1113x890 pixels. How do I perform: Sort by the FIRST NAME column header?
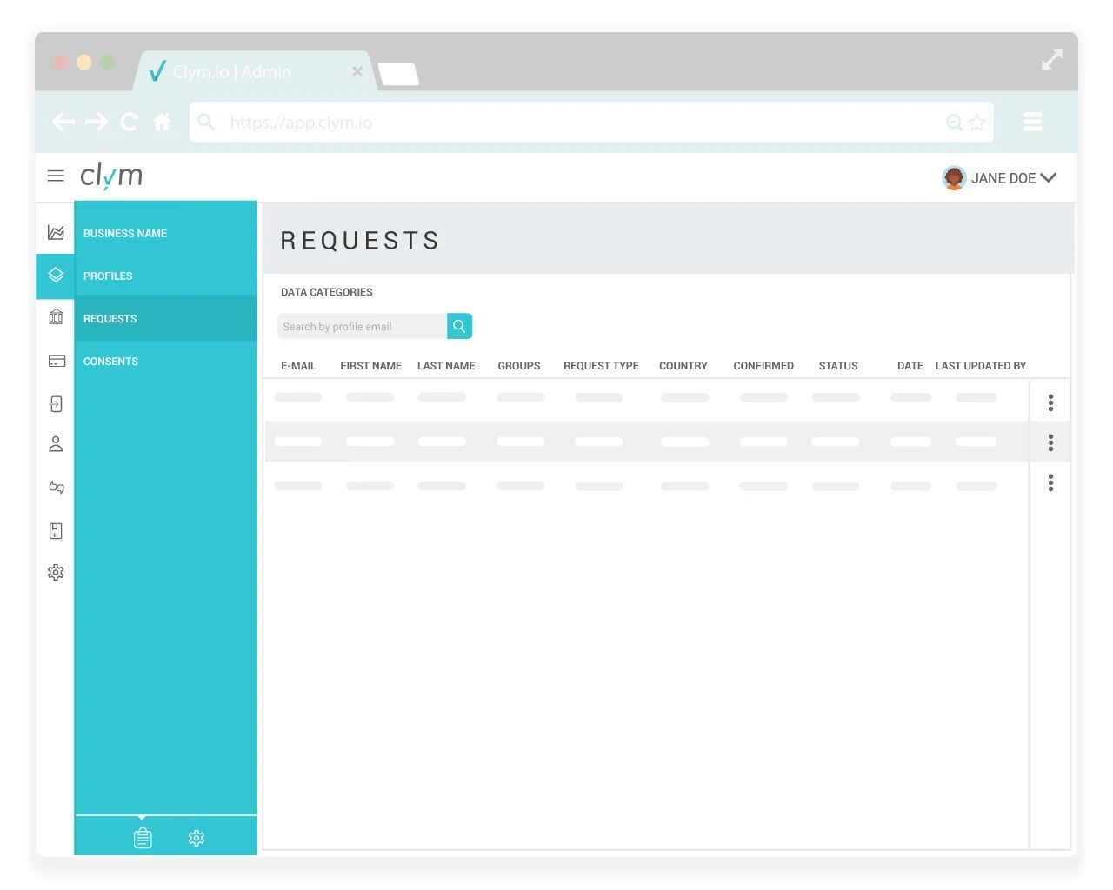(371, 366)
